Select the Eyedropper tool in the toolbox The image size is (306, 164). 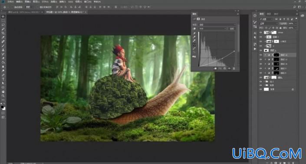point(3,37)
